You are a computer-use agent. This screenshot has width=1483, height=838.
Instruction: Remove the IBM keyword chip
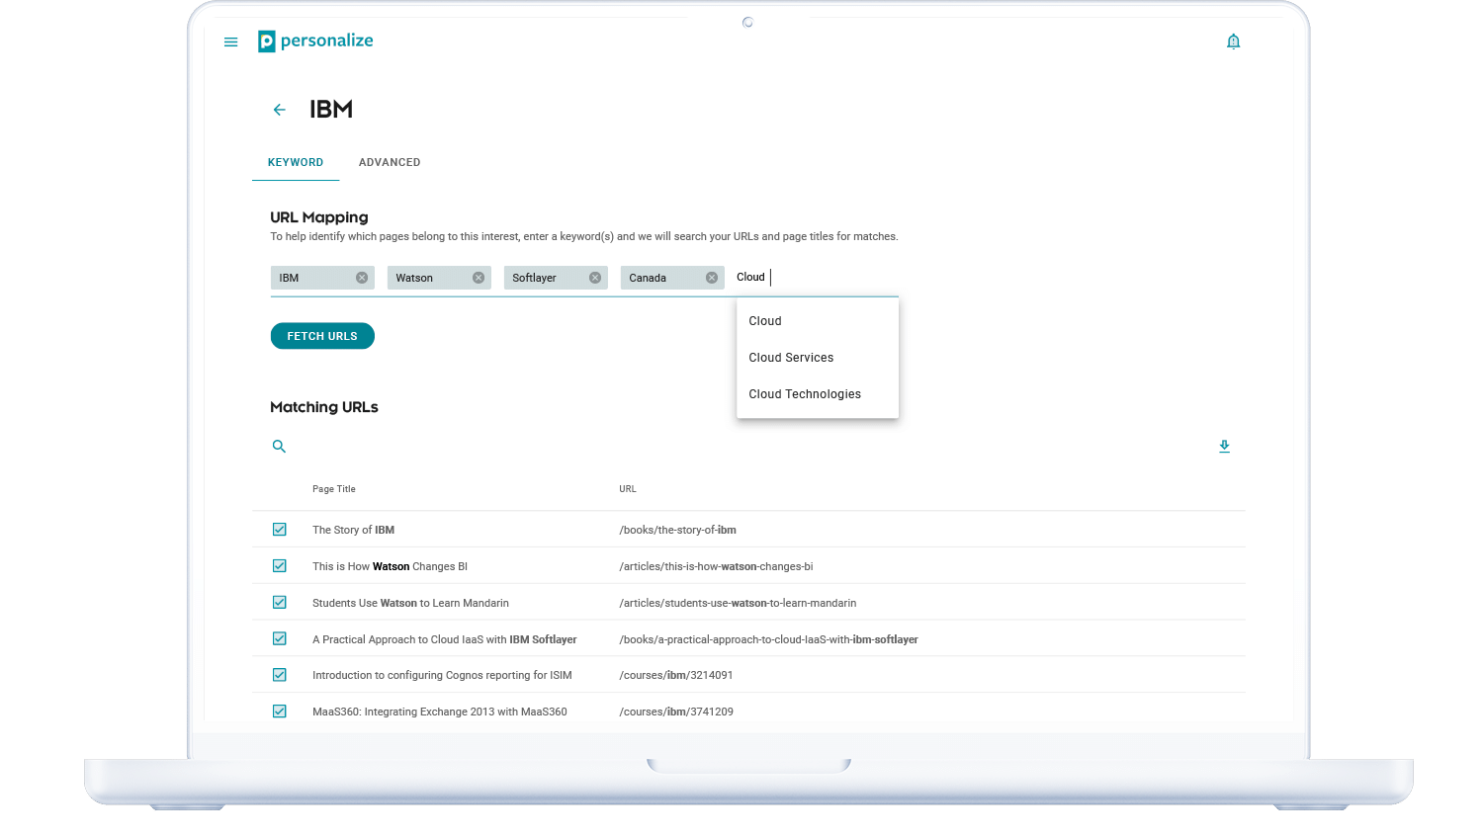pos(362,278)
